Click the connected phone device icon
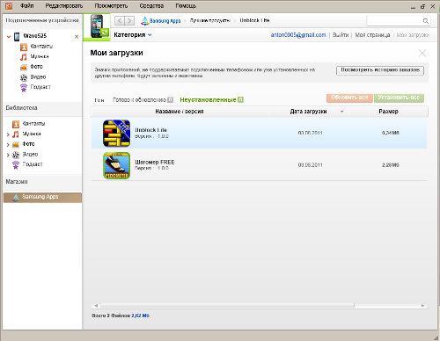Viewport: 440px width, 341px height. coord(97,26)
